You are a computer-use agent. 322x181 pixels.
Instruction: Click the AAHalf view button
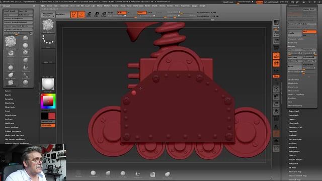(x=276, y=41)
